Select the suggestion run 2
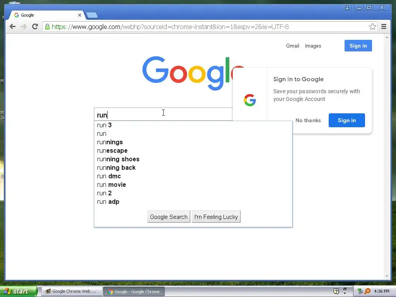The height and width of the screenshot is (297, 396). [x=193, y=193]
